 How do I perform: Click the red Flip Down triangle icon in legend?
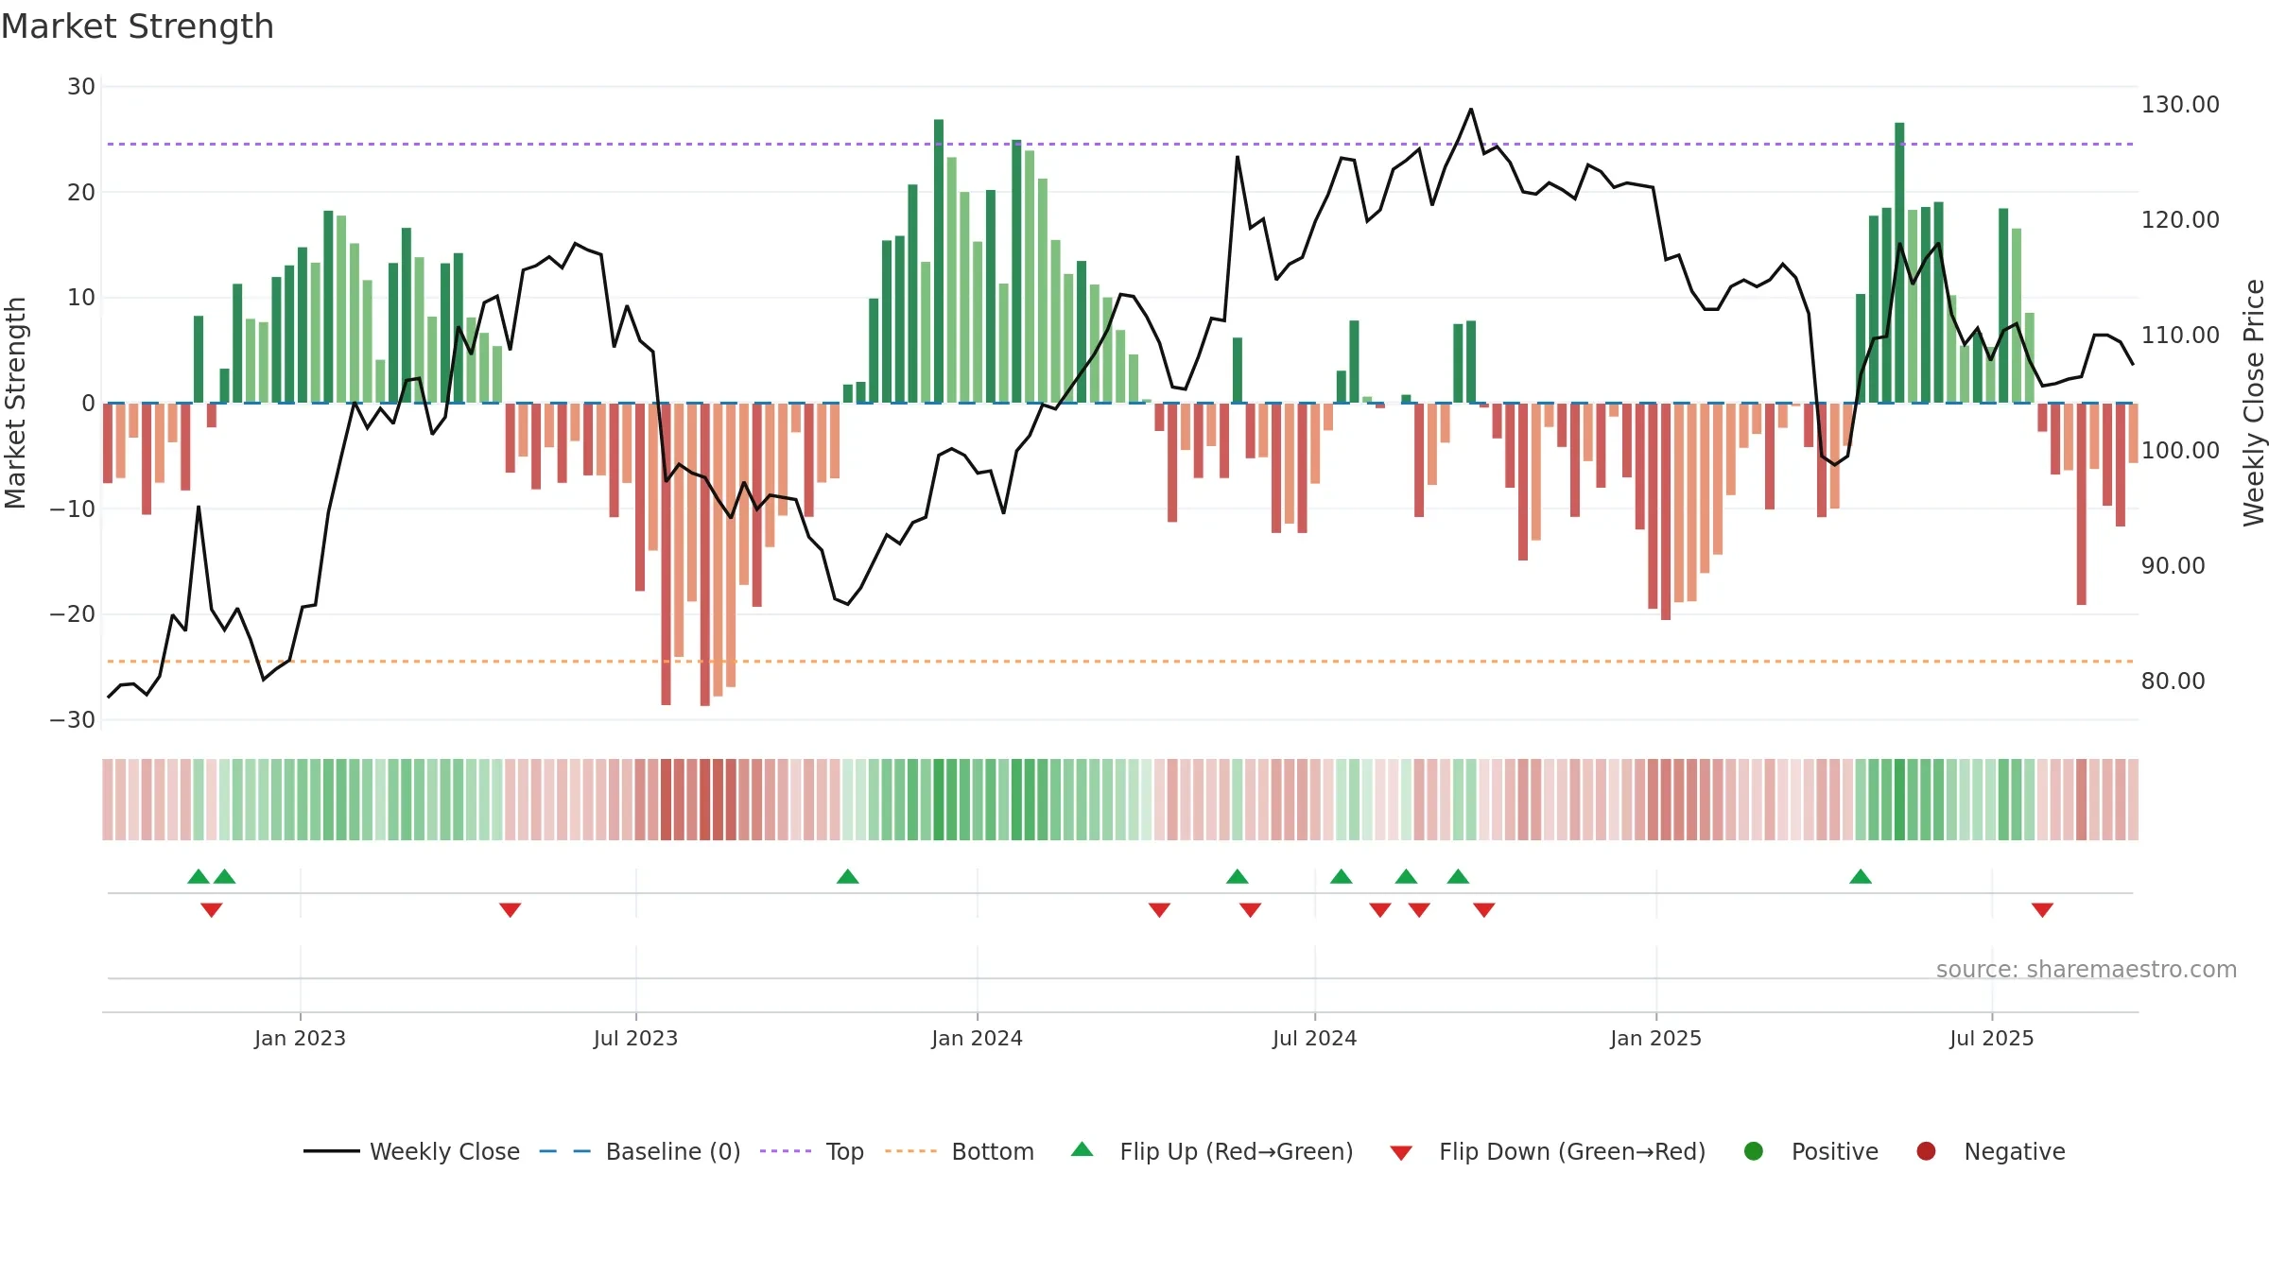(x=1401, y=1153)
